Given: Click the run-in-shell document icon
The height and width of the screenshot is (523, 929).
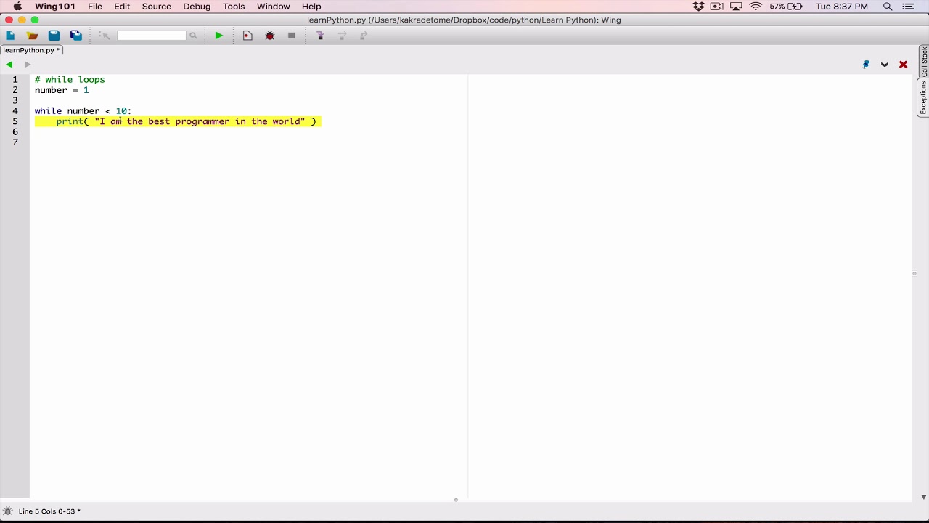Looking at the screenshot, I should pos(247,36).
